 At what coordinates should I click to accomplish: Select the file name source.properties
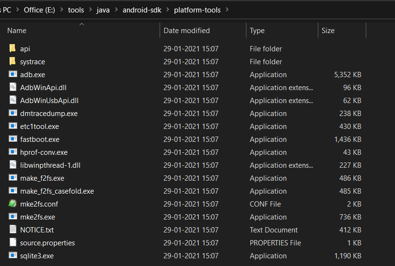(x=47, y=243)
